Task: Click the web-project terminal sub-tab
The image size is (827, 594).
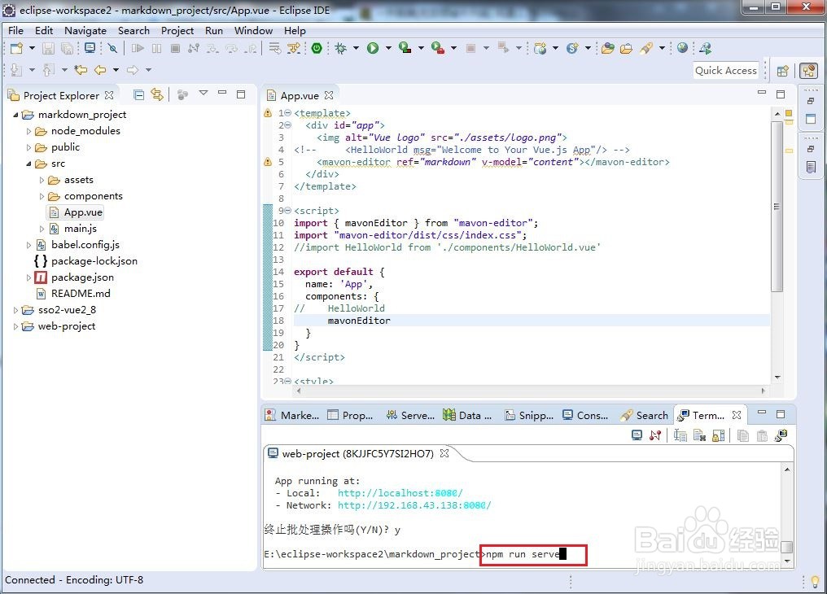Action: (x=358, y=454)
